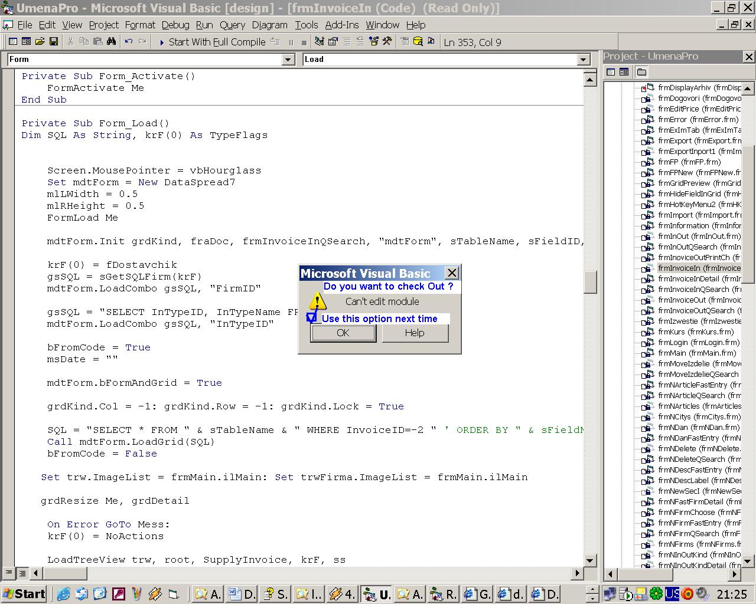
Task: Open the Edit menu
Action: (x=47, y=25)
